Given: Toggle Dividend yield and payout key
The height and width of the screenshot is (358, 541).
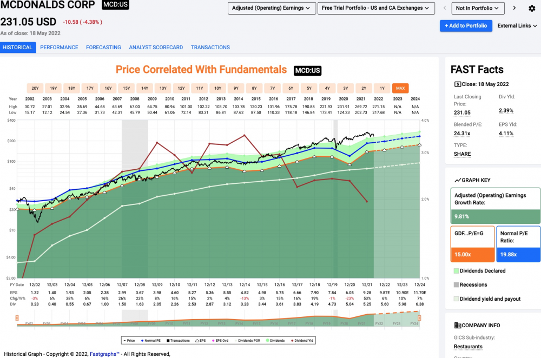Looking at the screenshot, I should pos(487,299).
